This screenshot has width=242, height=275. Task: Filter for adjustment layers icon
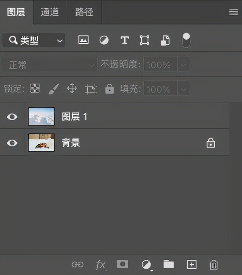coord(104,40)
